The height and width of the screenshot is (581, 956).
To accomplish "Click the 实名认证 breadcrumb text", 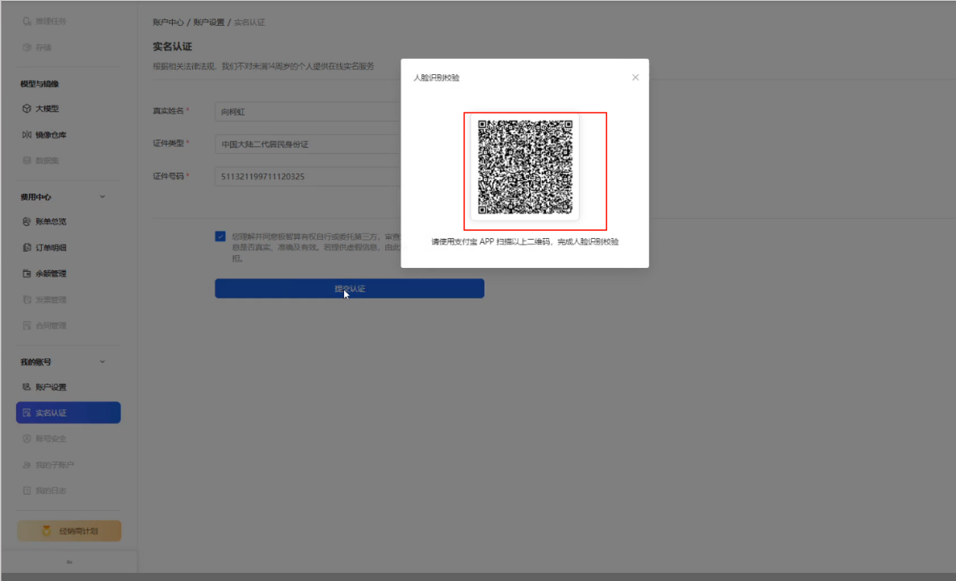I will coord(249,23).
